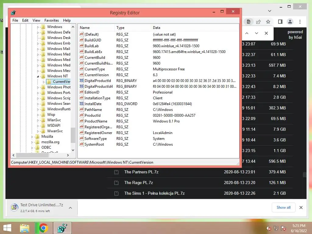
Task: Select the SystemRoot string value icon
Action: (x=82, y=144)
